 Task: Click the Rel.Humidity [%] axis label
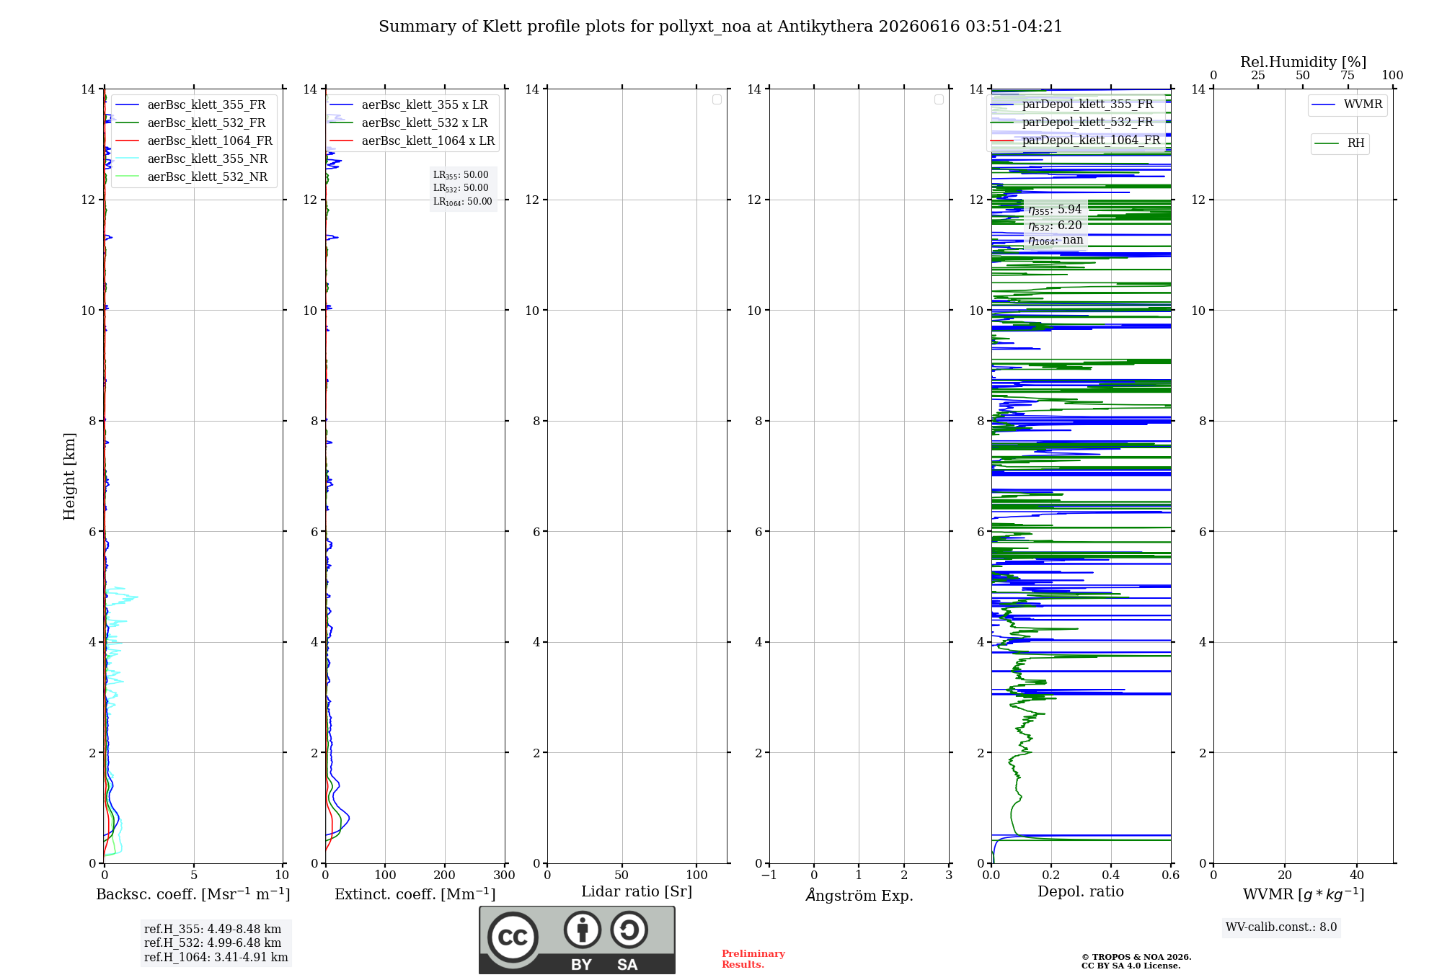coord(1303,63)
